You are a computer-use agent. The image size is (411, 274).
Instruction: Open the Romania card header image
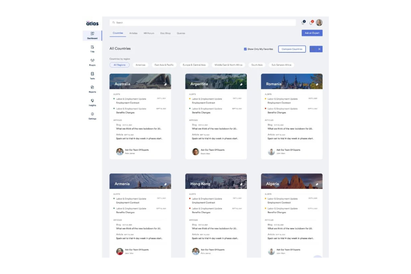(292, 81)
